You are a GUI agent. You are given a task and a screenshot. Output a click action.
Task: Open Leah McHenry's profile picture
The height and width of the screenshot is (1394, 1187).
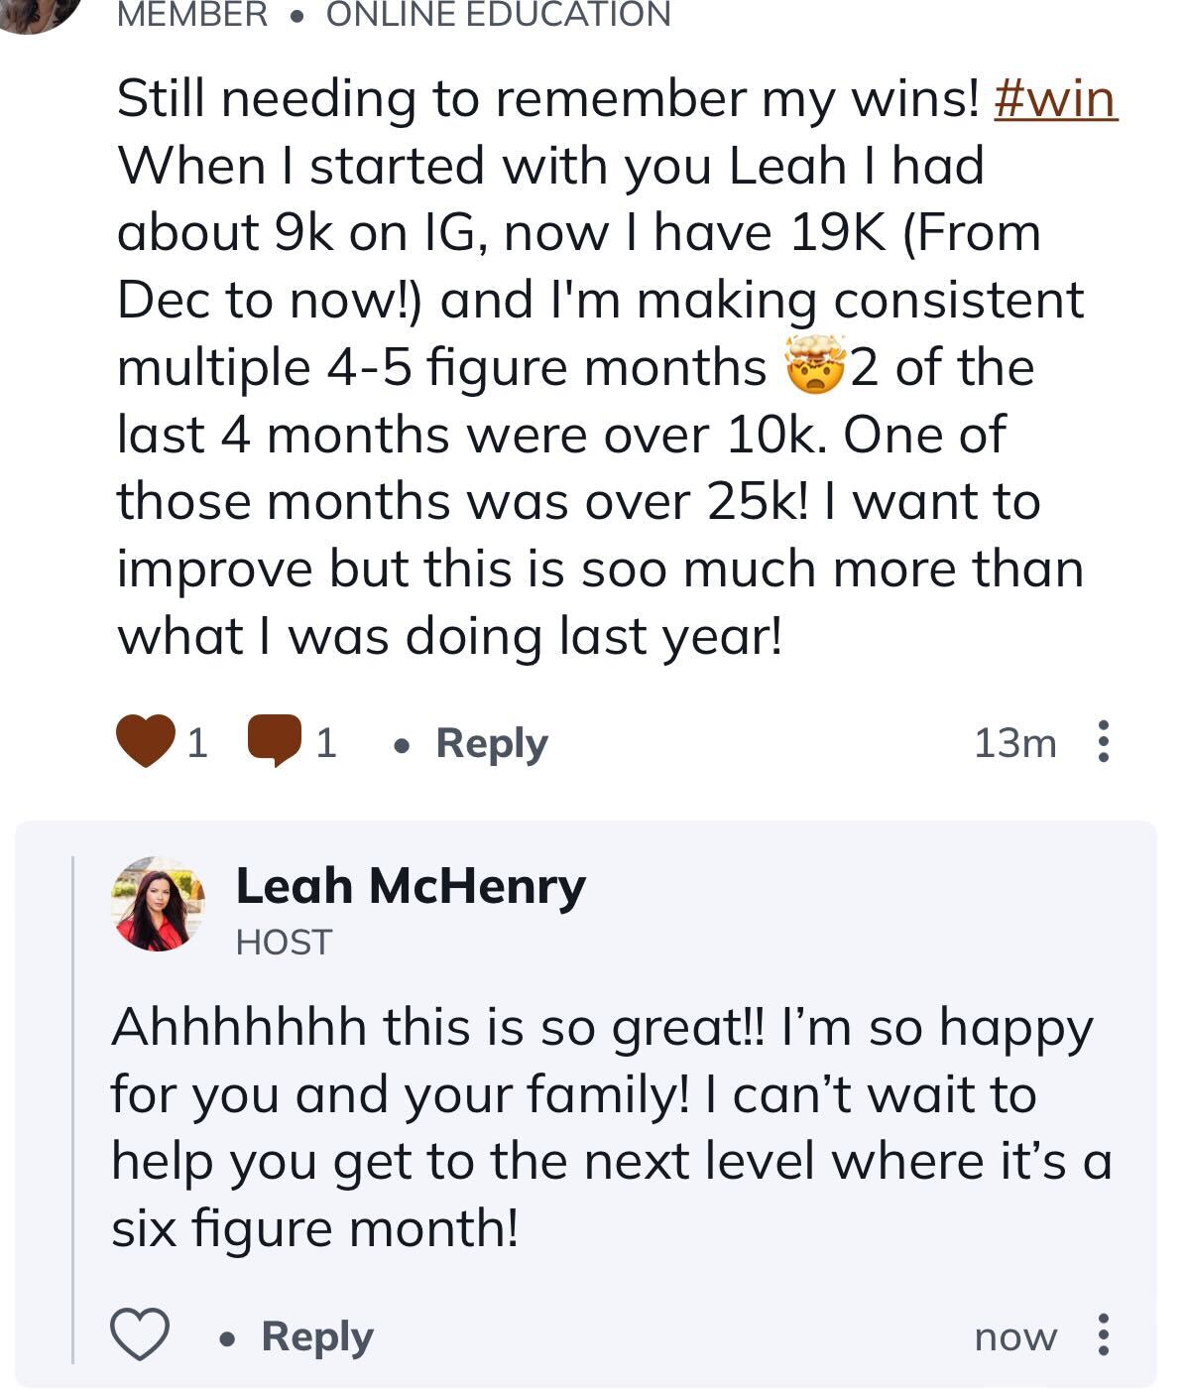[x=157, y=903]
